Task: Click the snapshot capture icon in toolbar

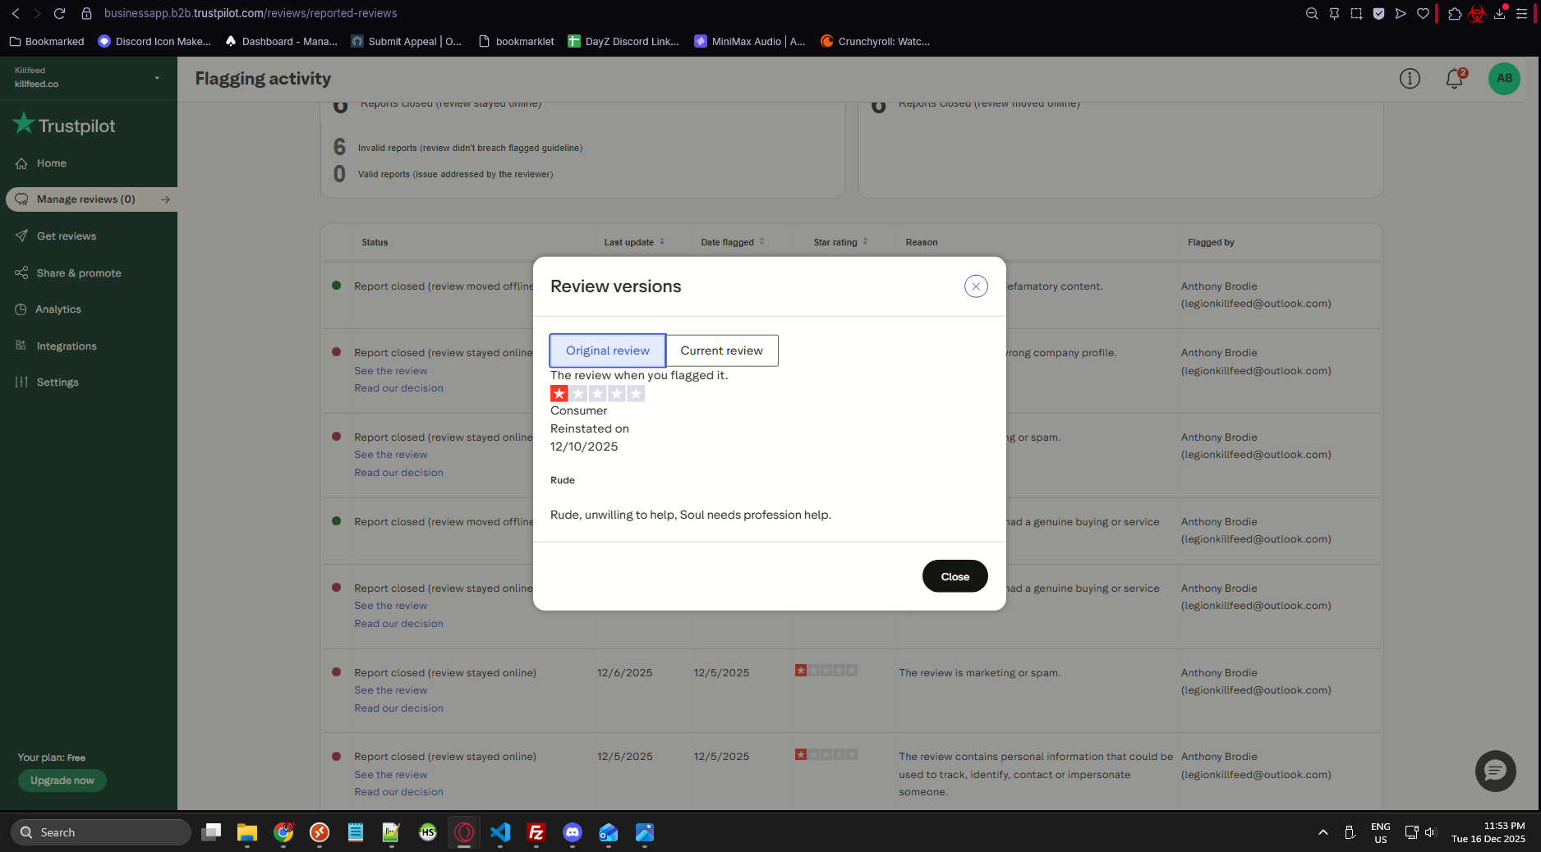Action: pyautogui.click(x=1356, y=13)
